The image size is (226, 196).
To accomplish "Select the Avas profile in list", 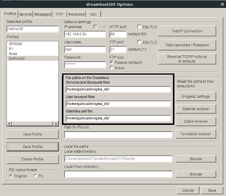I will 33,54.
